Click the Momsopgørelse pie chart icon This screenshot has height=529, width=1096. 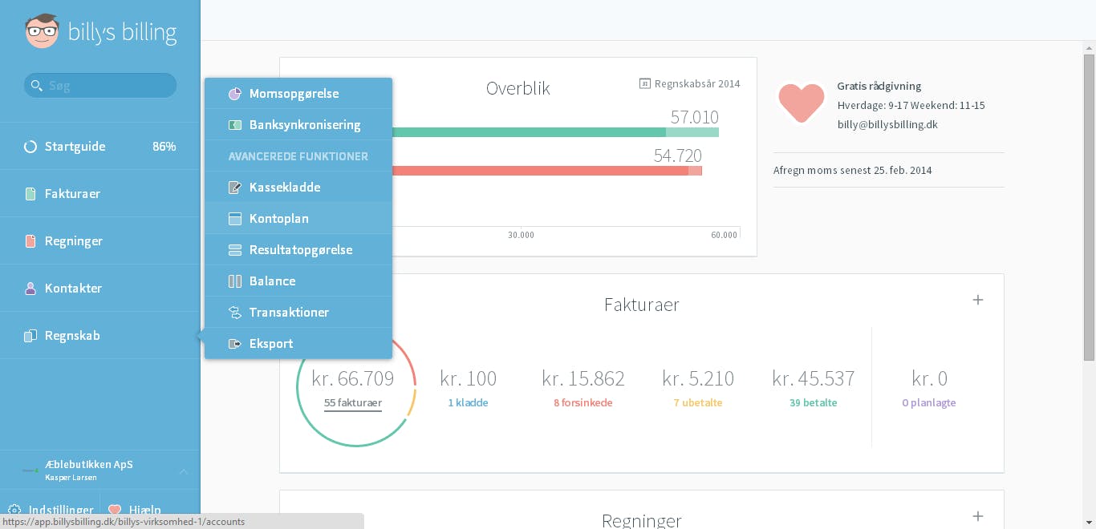tap(235, 94)
